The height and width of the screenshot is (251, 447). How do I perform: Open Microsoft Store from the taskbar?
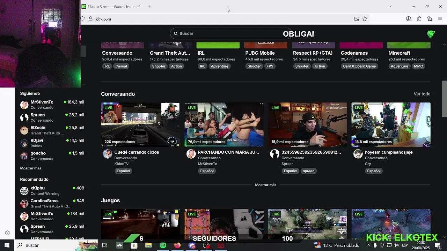[134, 245]
